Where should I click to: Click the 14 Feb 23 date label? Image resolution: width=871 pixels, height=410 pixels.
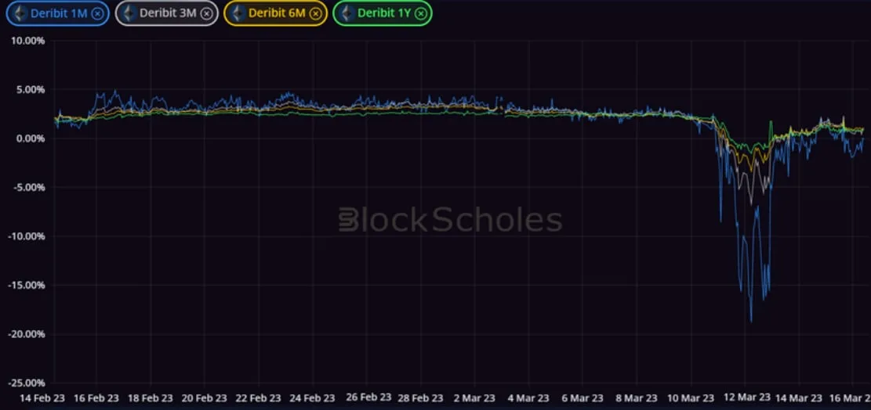(x=42, y=397)
